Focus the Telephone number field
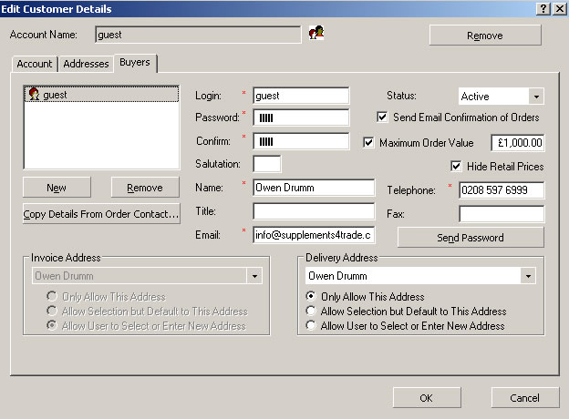The height and width of the screenshot is (419, 569). [502, 190]
